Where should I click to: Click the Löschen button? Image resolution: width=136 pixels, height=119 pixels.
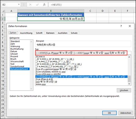124,90
